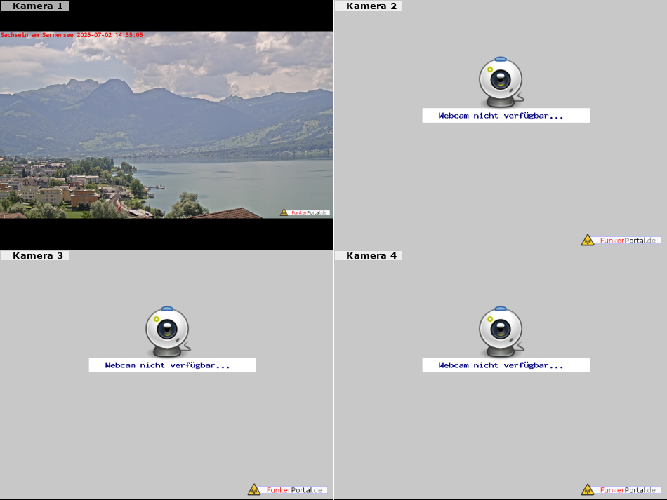The image size is (667, 500).
Task: Click 'Webcam nicht verfügbar...' in Kamera 4
Action: point(506,365)
